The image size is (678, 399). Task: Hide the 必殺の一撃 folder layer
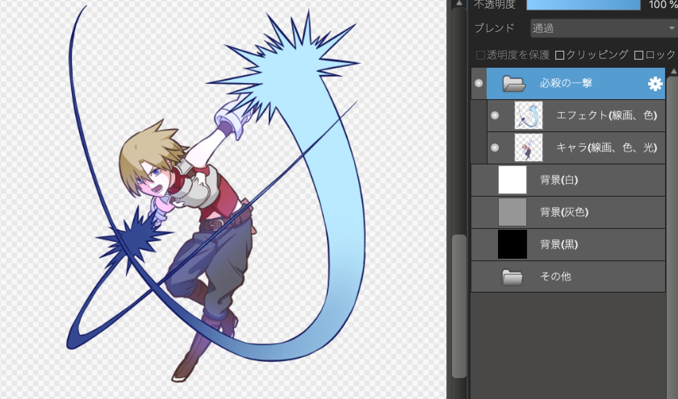(x=479, y=83)
